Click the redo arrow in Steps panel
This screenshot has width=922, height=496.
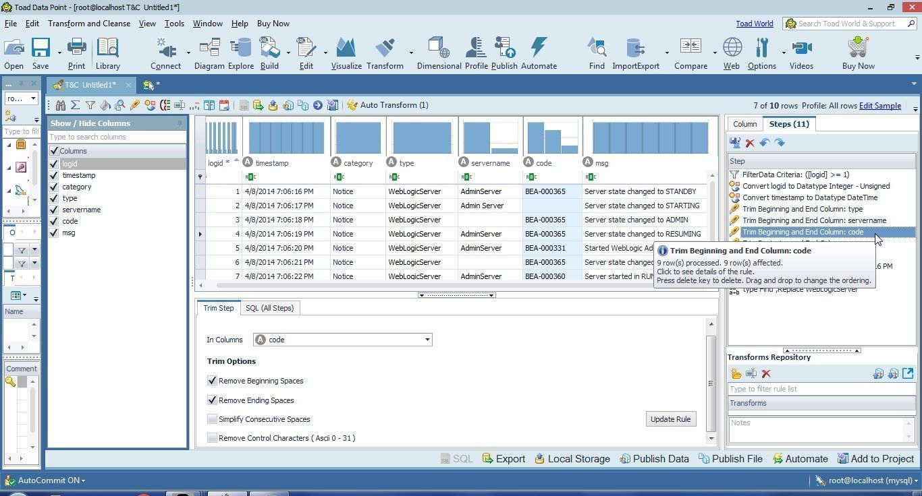[x=779, y=143]
